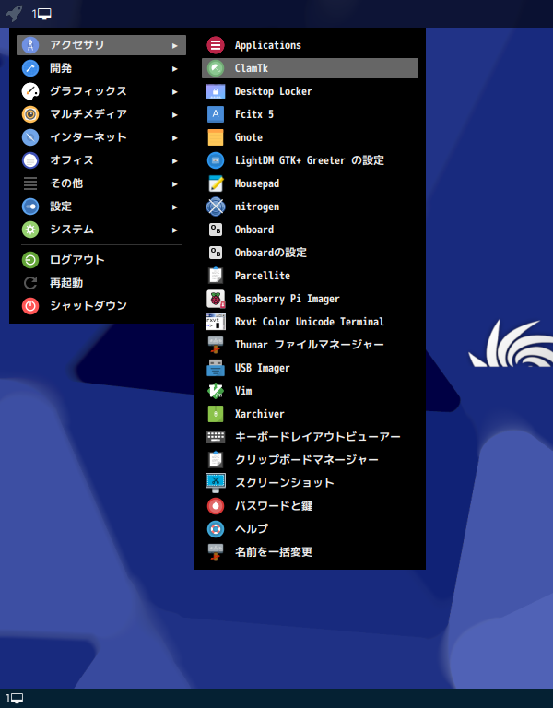Launch ClamTk via its green icon
The height and width of the screenshot is (708, 553).
216,68
